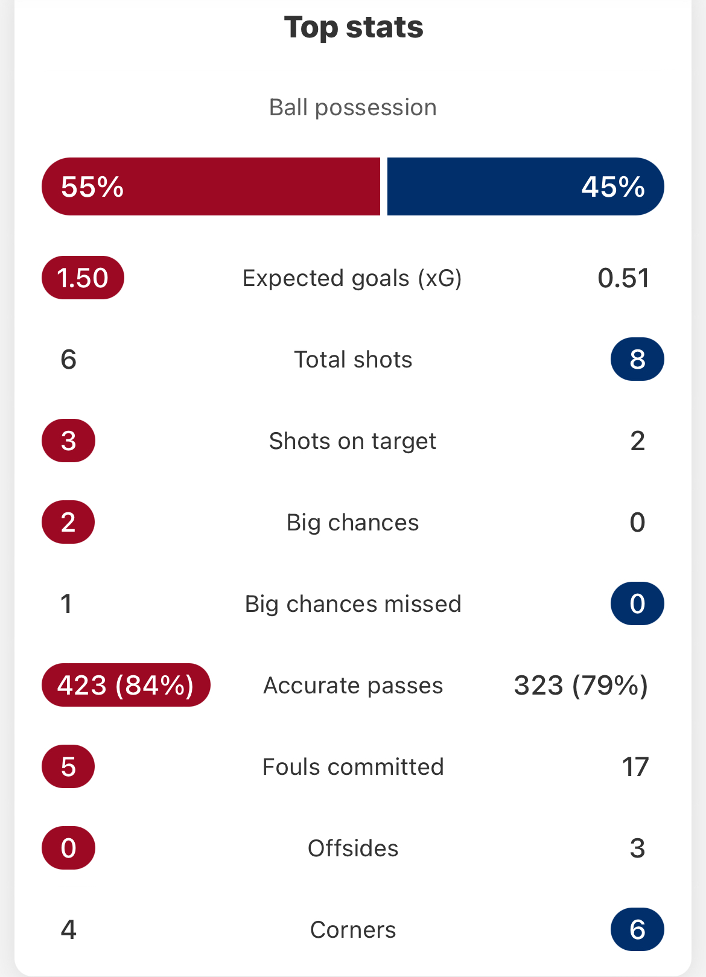Select the 1.50 expected goals badge
This screenshot has height=977, width=706.
(x=83, y=278)
